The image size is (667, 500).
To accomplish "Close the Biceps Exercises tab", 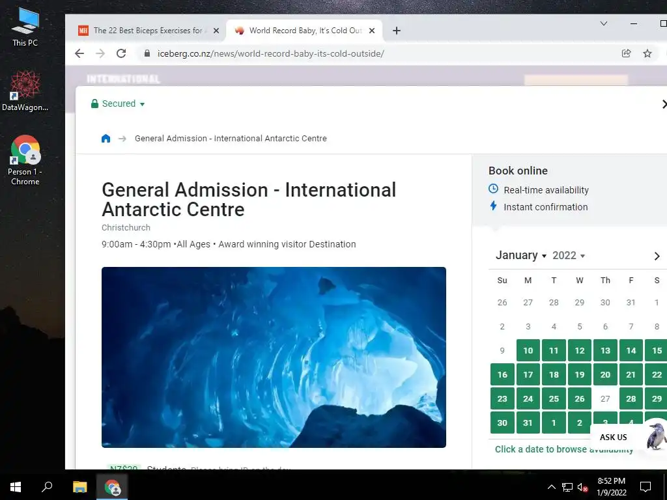I will pyautogui.click(x=216, y=31).
